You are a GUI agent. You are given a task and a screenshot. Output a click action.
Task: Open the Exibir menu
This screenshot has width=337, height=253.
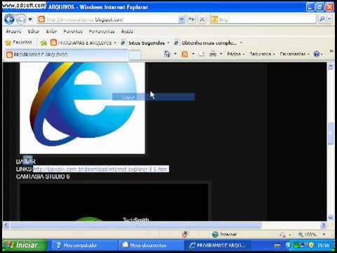pos(51,32)
